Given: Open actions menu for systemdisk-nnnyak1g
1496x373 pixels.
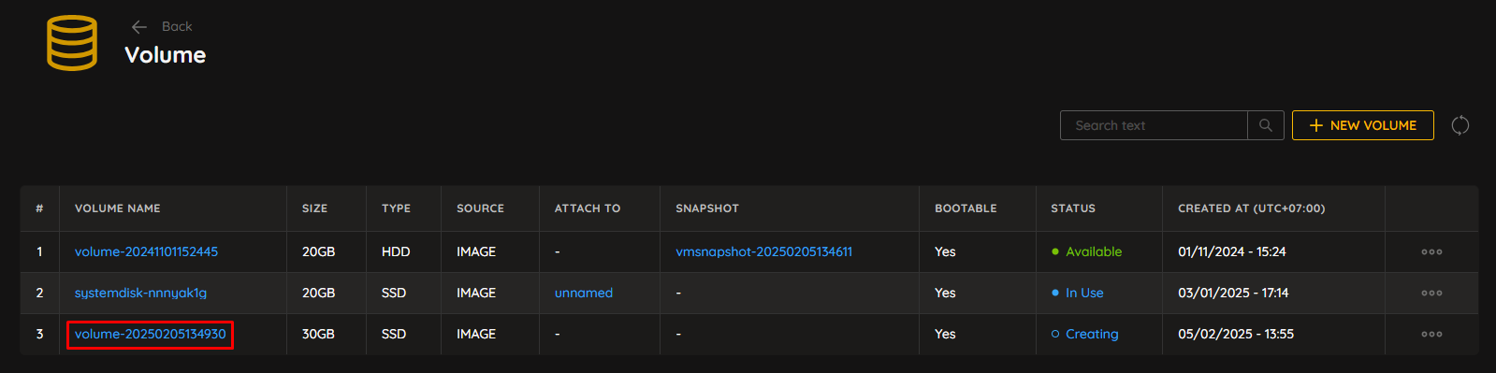Looking at the screenshot, I should (x=1431, y=294).
